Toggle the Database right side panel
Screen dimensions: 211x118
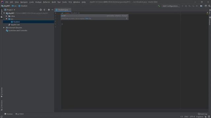point(210,21)
